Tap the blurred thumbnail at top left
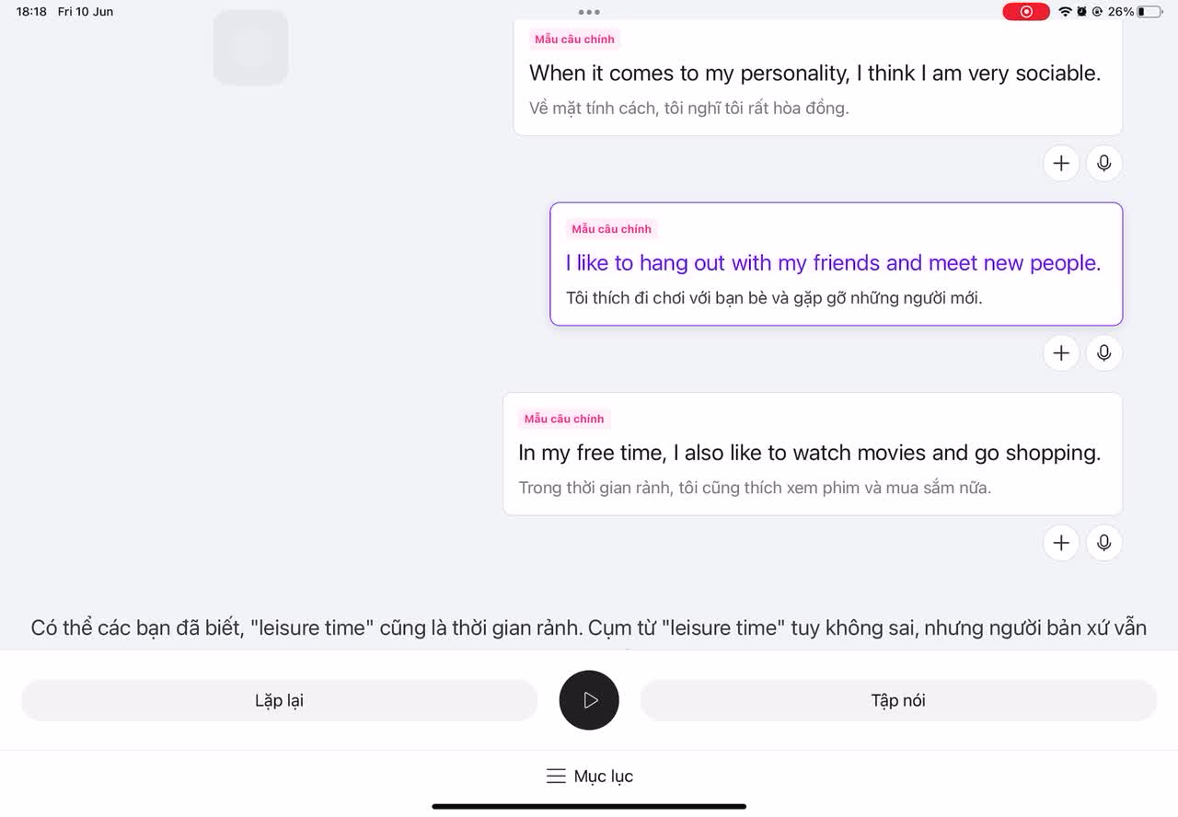The height and width of the screenshot is (817, 1178). tap(251, 48)
